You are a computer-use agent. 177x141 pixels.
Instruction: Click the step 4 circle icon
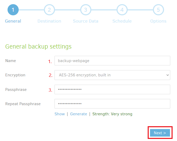(122, 10)
